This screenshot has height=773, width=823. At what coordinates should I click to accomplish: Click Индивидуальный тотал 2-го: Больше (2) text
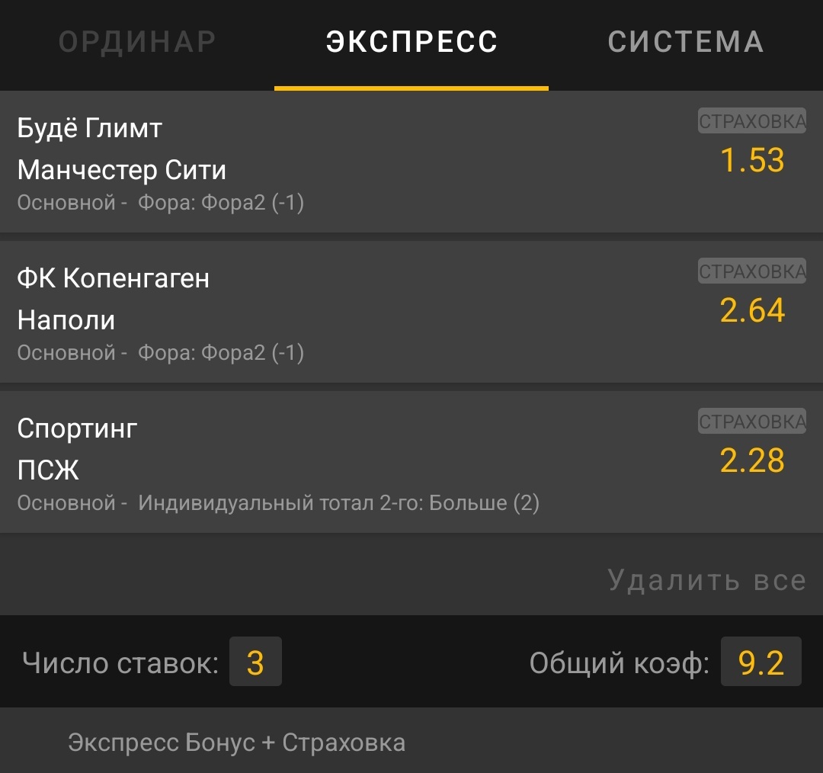[339, 503]
